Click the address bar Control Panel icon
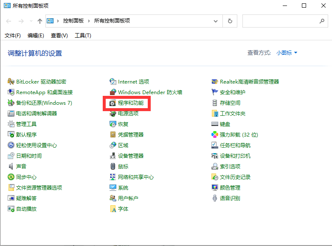 50,21
